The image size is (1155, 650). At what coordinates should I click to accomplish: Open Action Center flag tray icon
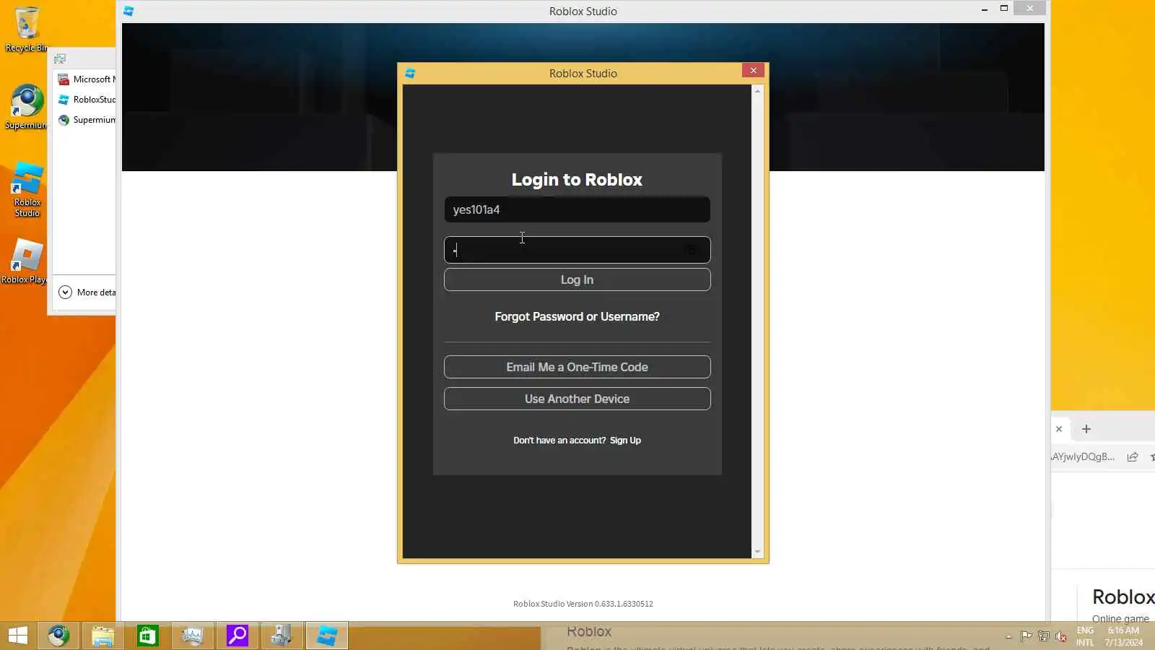point(1026,636)
